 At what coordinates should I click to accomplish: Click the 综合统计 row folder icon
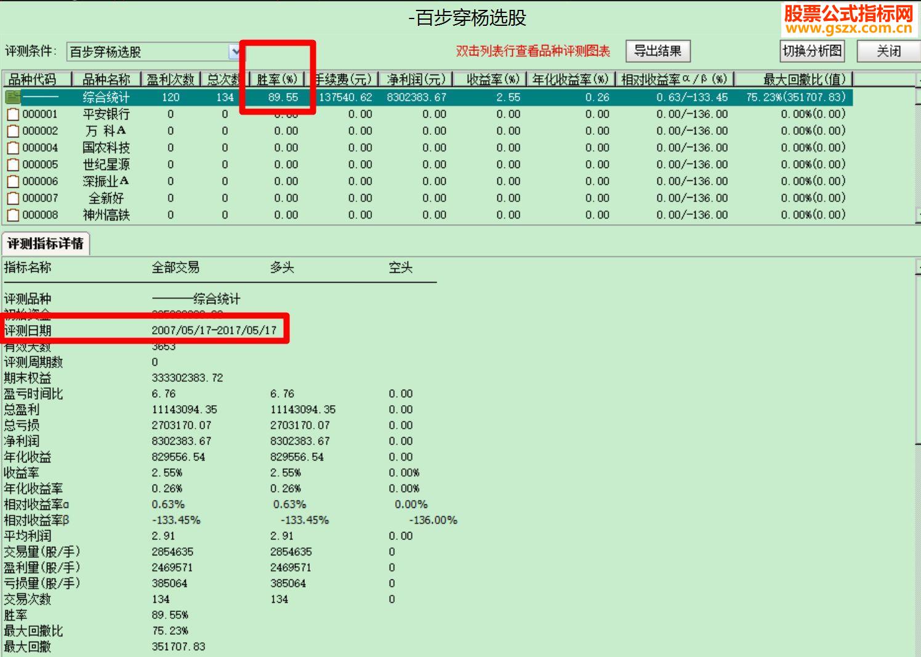[x=12, y=97]
